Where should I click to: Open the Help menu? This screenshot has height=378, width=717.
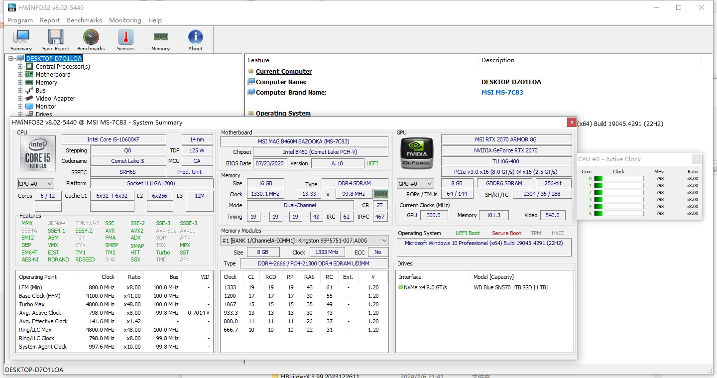click(155, 20)
